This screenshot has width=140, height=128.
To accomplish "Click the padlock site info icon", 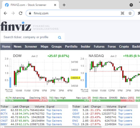I will coord(30,13).
